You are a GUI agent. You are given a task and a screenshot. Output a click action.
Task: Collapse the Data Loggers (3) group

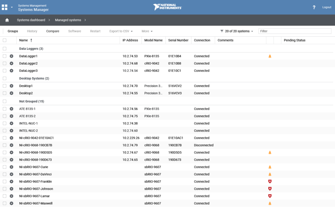[x=31, y=49]
